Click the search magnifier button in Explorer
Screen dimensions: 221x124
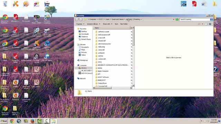(211, 19)
